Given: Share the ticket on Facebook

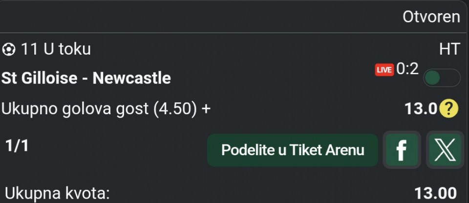Looking at the screenshot, I should pyautogui.click(x=401, y=150).
